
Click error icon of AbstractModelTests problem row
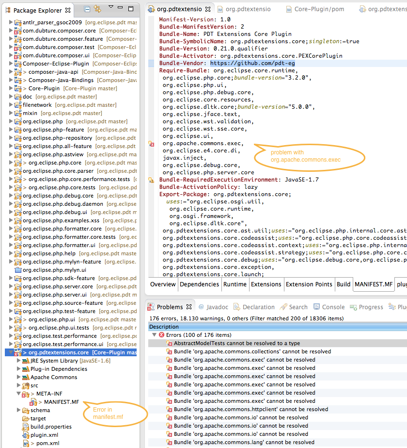tap(169, 344)
